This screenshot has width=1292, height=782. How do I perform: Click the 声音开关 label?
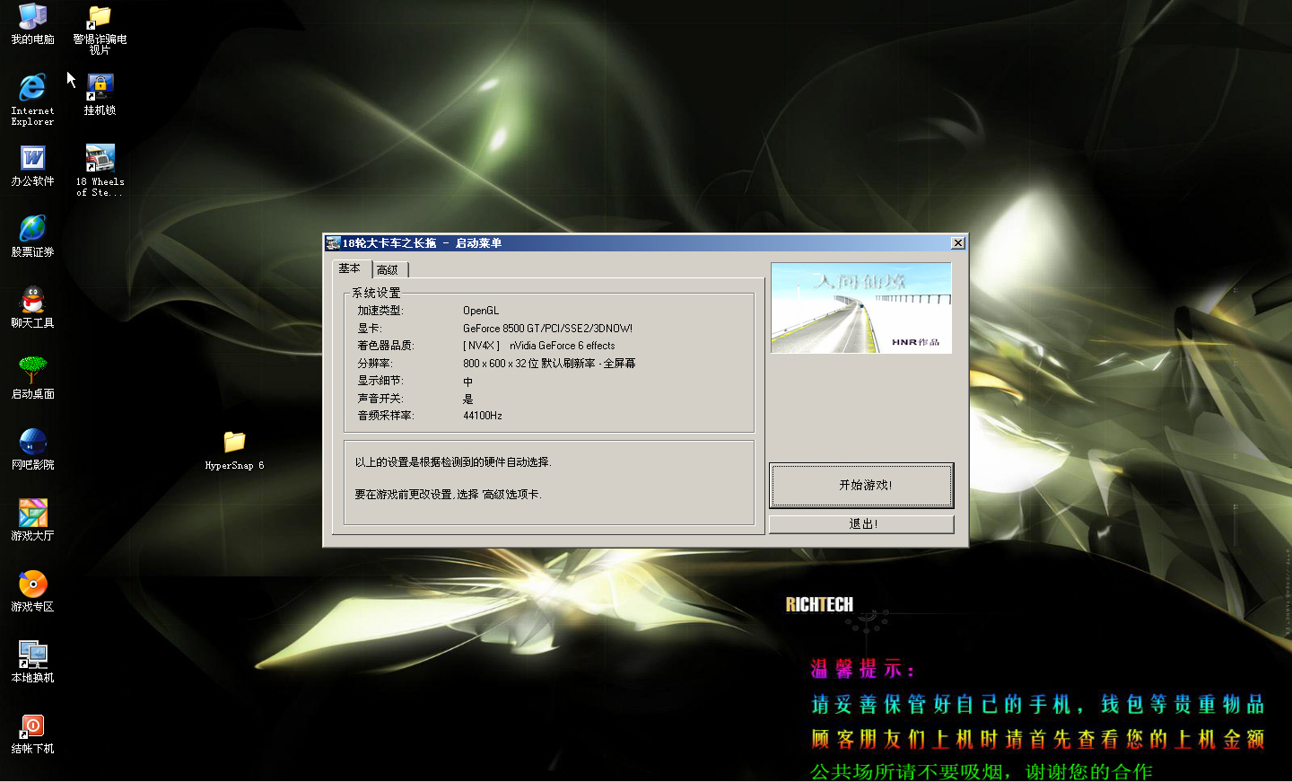click(x=380, y=399)
